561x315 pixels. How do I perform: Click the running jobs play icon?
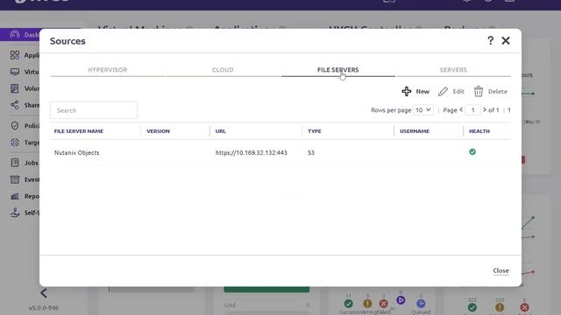(401, 300)
